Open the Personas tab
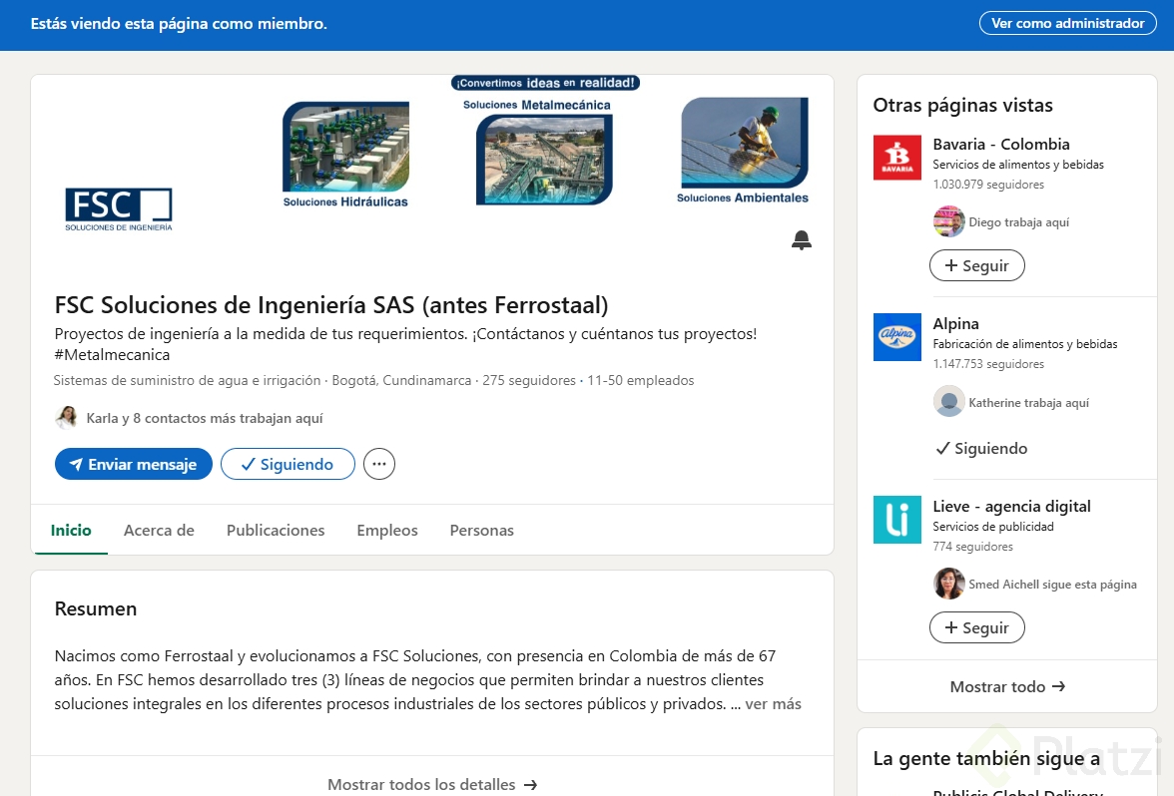Viewport: 1174px width, 796px height. click(x=481, y=530)
